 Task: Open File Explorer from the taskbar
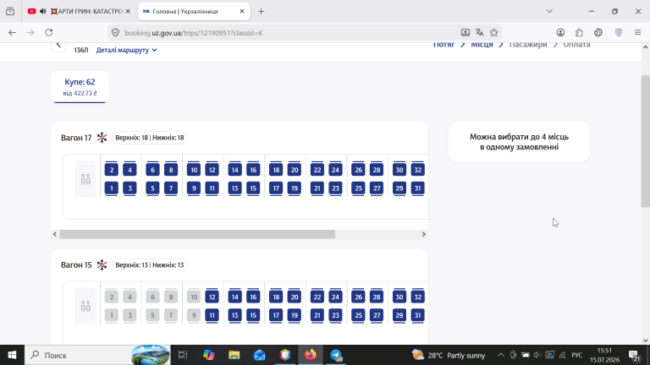tap(234, 355)
